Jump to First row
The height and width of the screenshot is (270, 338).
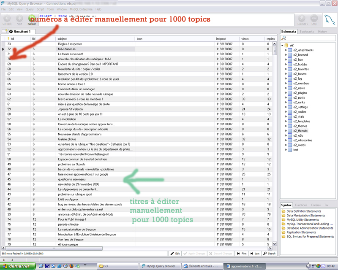(x=242, y=254)
